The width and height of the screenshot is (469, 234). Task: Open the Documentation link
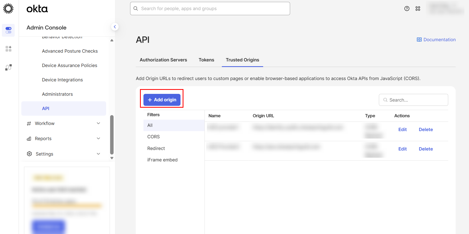click(439, 40)
